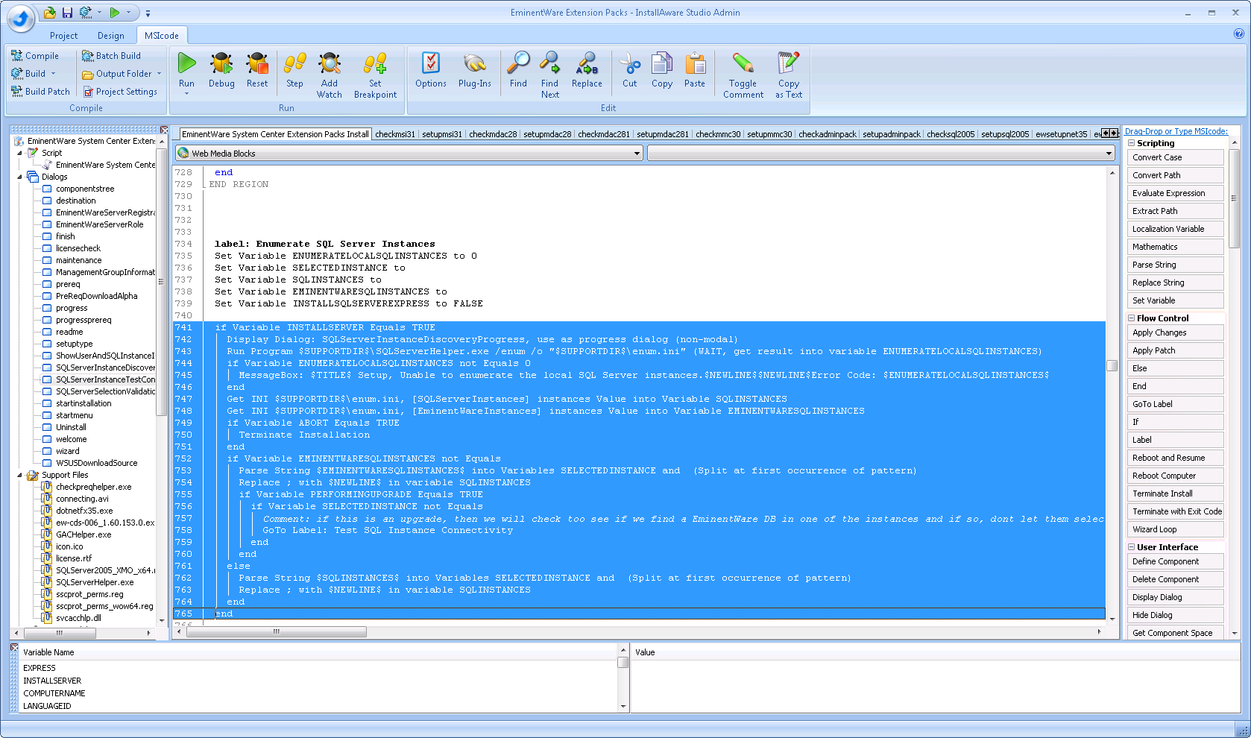Viewport: 1251px width, 738px height.
Task: Open the empty second combo box in editor
Action: 881,154
